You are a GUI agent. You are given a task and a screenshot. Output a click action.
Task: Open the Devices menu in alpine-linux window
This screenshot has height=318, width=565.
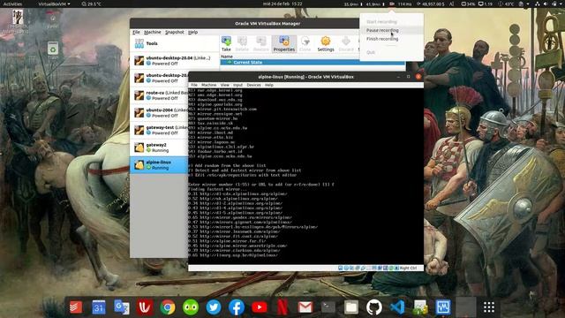coord(253,85)
